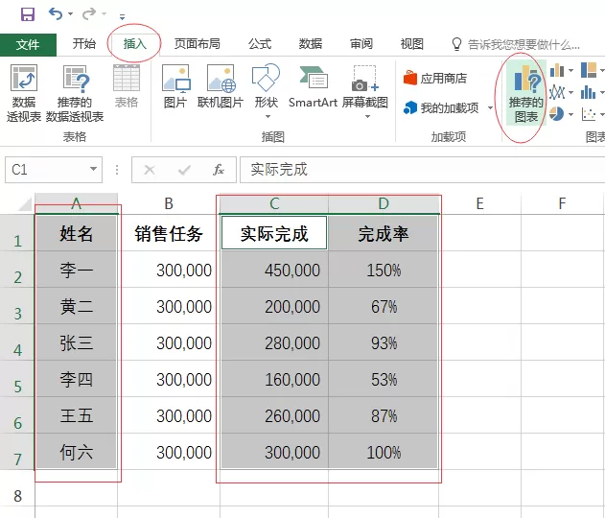Click 推荐的数据透视表 icon
Image resolution: width=605 pixels, height=518 pixels.
75,93
